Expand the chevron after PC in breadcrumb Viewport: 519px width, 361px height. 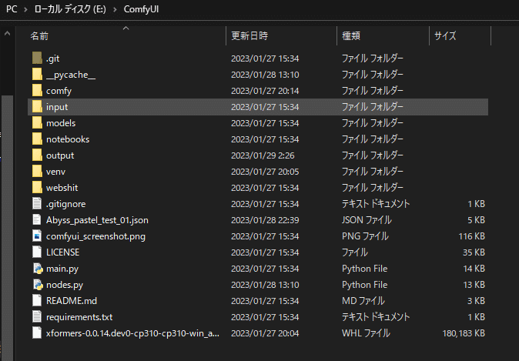click(x=25, y=9)
